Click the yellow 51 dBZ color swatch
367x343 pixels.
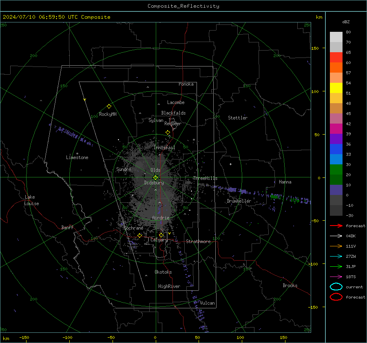(x=336, y=88)
